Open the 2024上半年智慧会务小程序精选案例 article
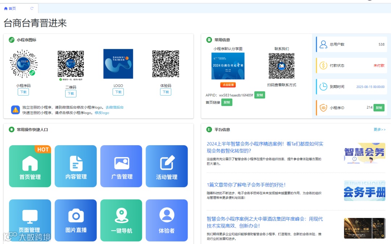 [265, 147]
